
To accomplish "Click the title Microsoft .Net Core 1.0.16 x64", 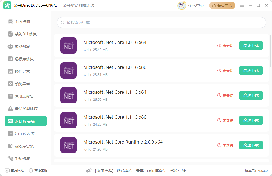I will coord(115,42).
